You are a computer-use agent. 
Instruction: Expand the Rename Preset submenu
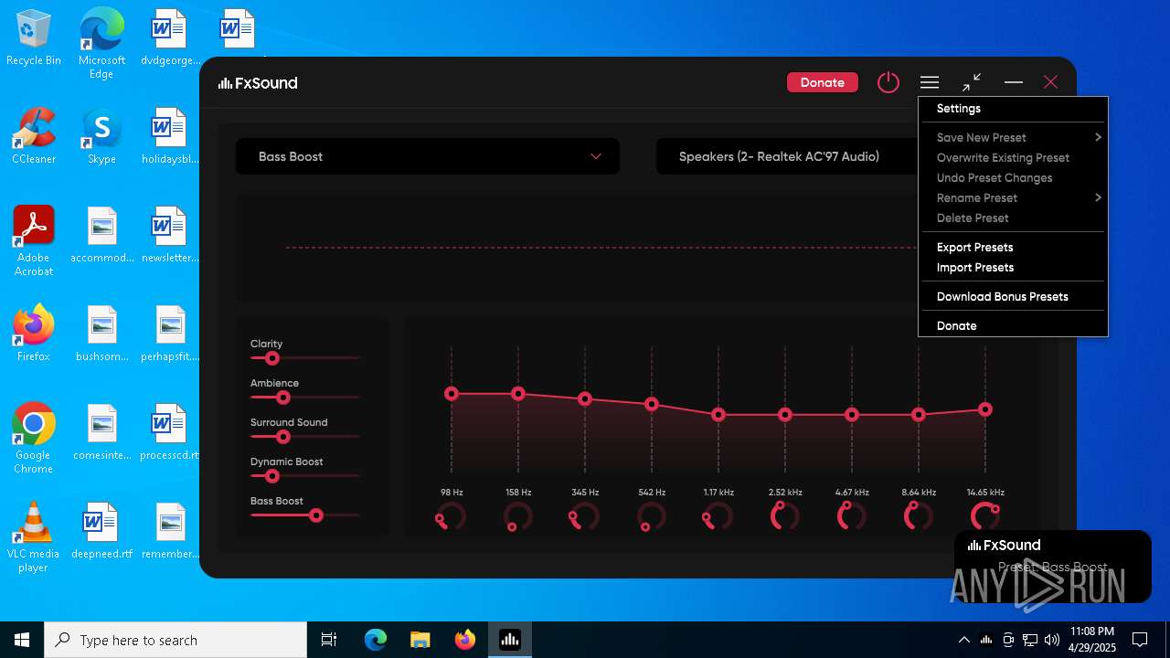1013,198
